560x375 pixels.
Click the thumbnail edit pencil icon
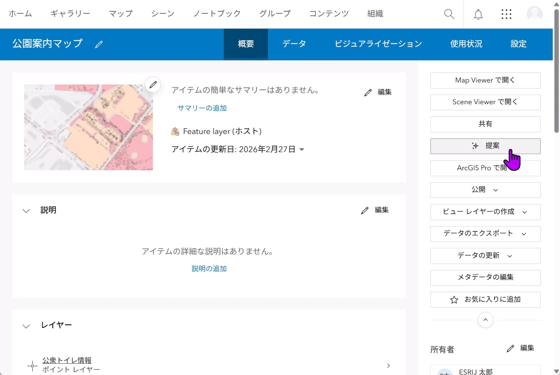[x=153, y=84]
